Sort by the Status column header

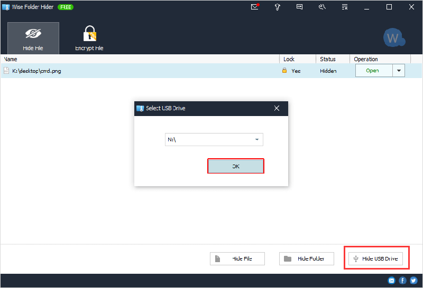pyautogui.click(x=333, y=59)
